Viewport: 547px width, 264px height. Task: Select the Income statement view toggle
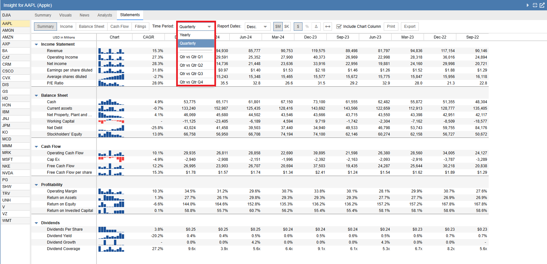point(66,27)
